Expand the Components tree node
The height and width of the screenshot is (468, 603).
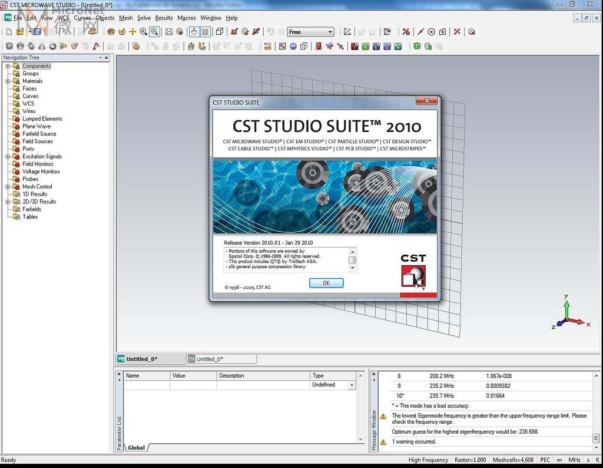pos(8,66)
